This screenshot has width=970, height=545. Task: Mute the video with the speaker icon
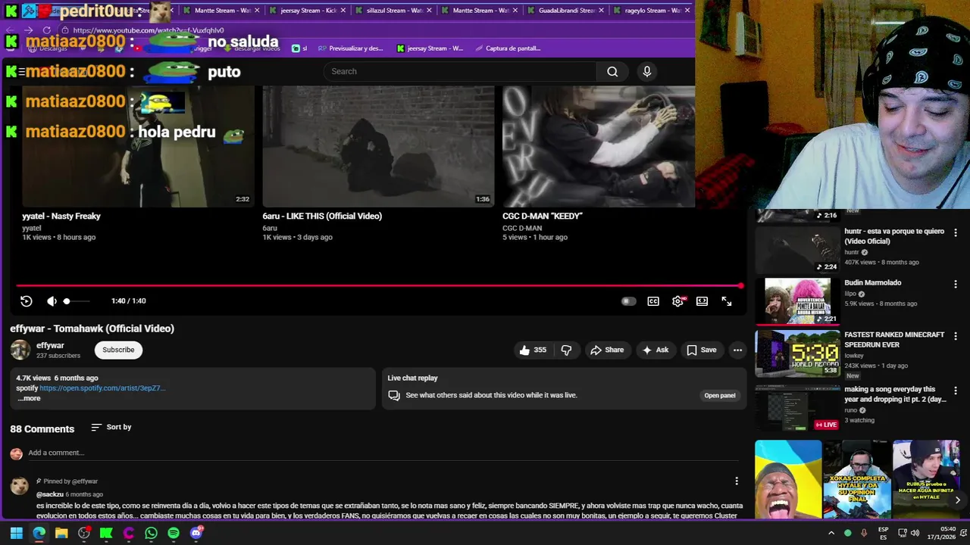pyautogui.click(x=52, y=301)
